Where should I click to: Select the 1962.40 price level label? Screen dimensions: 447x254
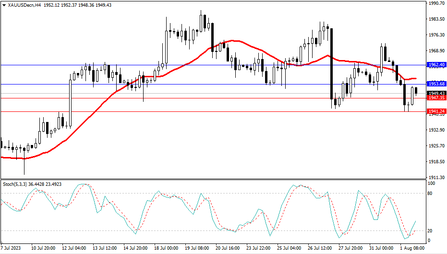coord(436,64)
